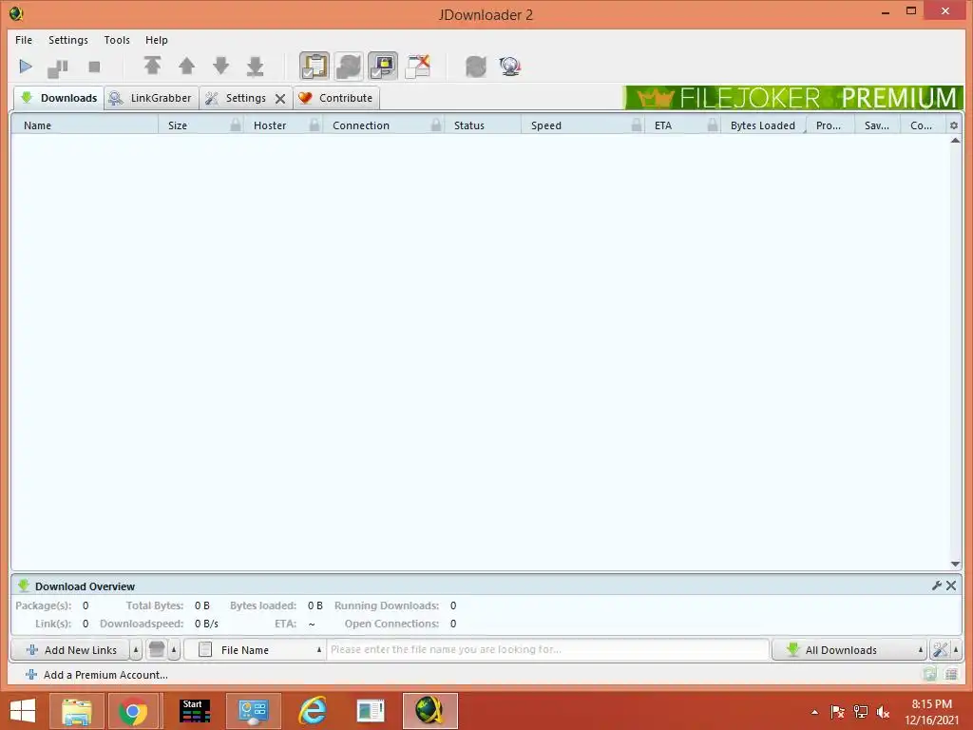Check for updates with the globe icon
Image resolution: width=973 pixels, height=730 pixels.
pyautogui.click(x=510, y=67)
